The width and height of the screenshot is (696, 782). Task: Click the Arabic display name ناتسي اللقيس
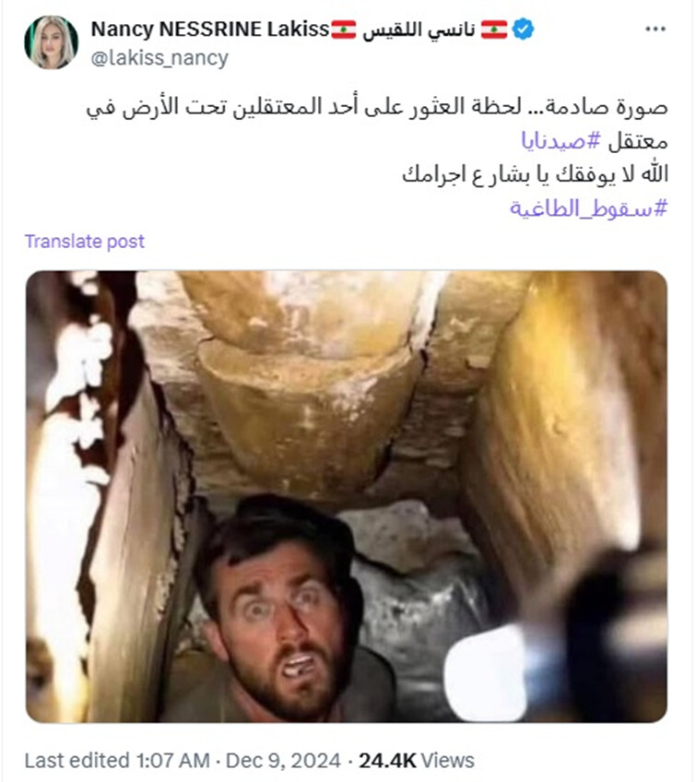pyautogui.click(x=419, y=30)
